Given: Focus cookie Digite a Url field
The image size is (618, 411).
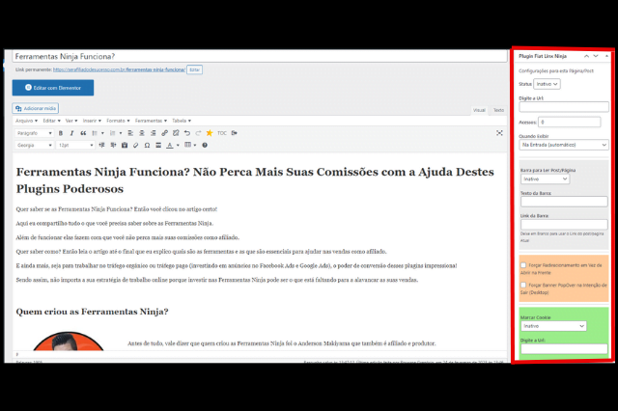Looking at the screenshot, I should (x=564, y=349).
